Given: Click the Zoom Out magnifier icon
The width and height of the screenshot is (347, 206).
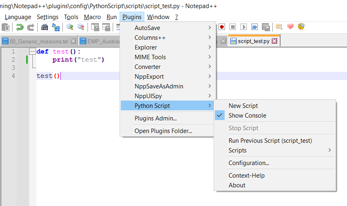Looking at the screenshot, I should pos(81,27).
